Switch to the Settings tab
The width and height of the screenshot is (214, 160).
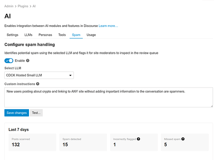(x=12, y=35)
